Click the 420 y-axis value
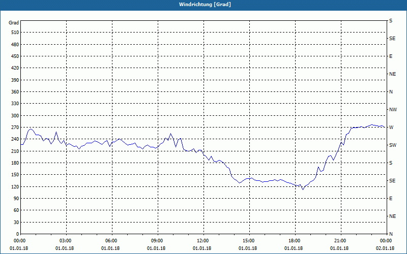Screen dimensions: 407x254 [x=15, y=68]
